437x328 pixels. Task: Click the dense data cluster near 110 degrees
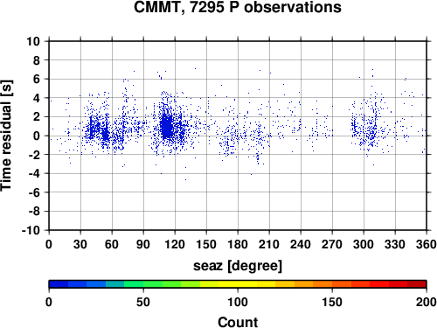point(167,127)
